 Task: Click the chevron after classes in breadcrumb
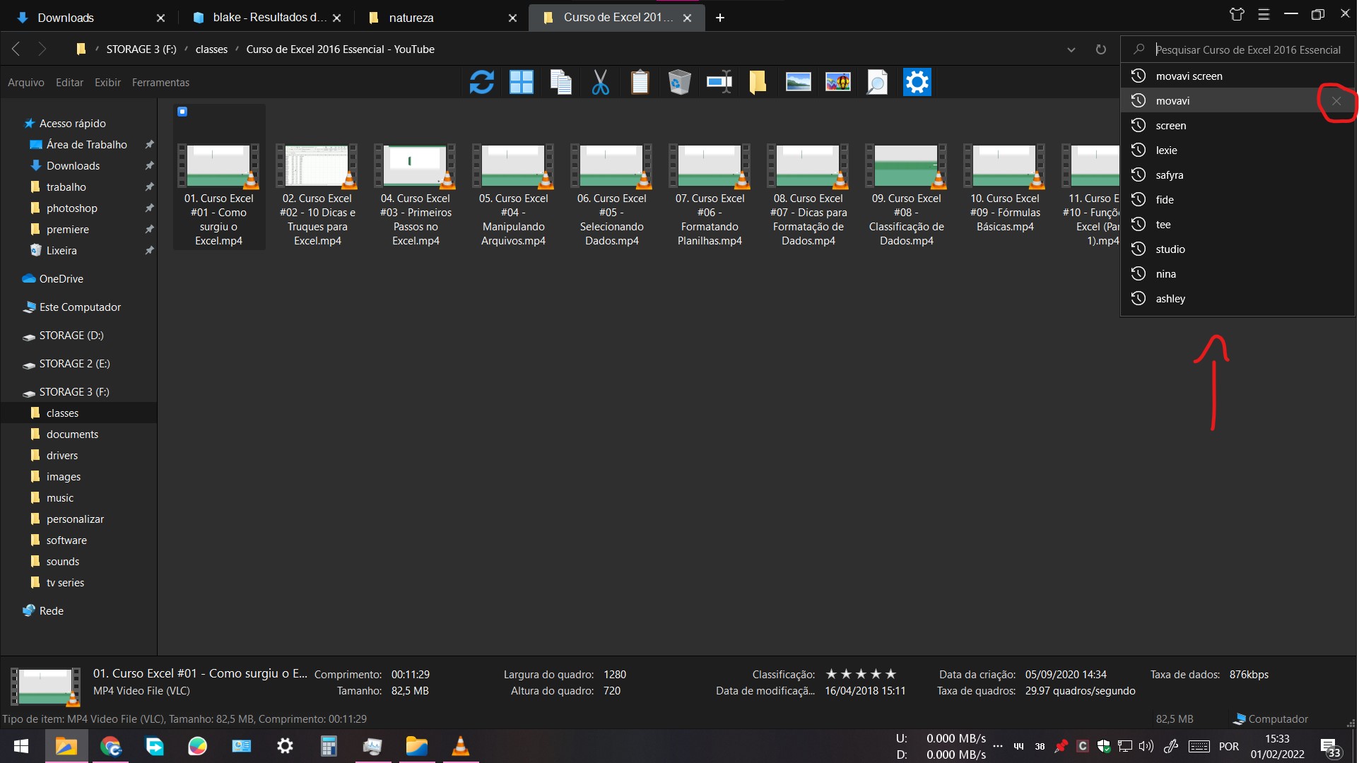237,49
